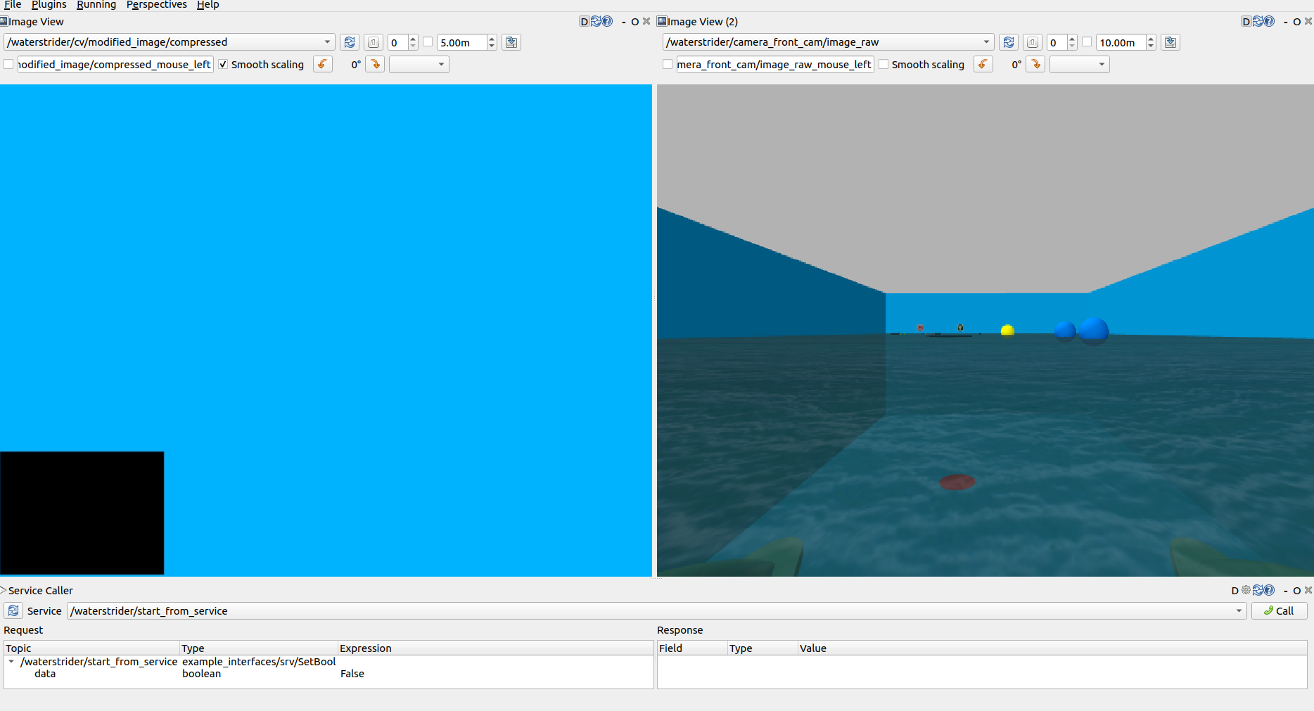Reload the Service Caller plugin
This screenshot has height=711, width=1314.
pyautogui.click(x=1258, y=590)
